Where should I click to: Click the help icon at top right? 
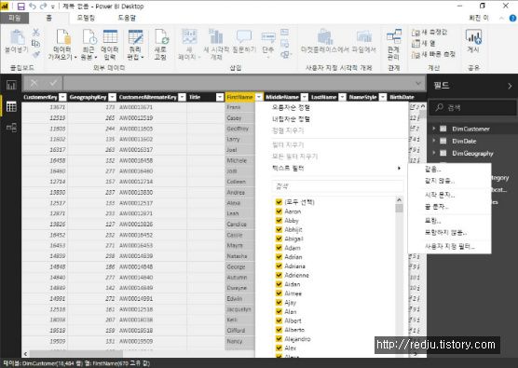click(x=512, y=19)
